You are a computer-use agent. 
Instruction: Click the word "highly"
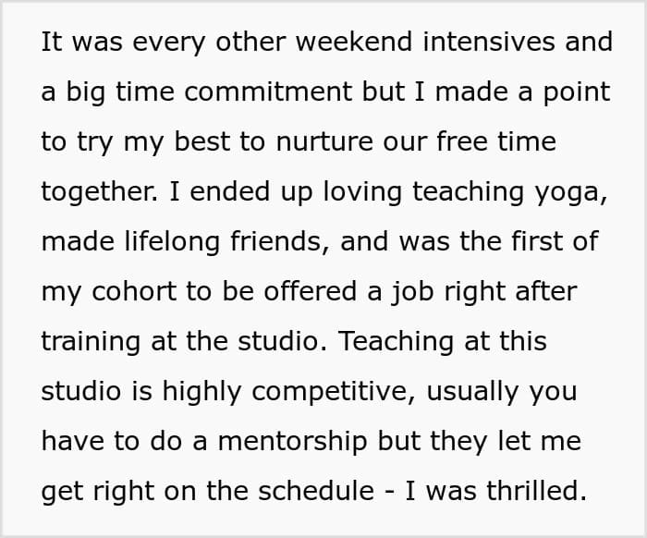pos(201,391)
